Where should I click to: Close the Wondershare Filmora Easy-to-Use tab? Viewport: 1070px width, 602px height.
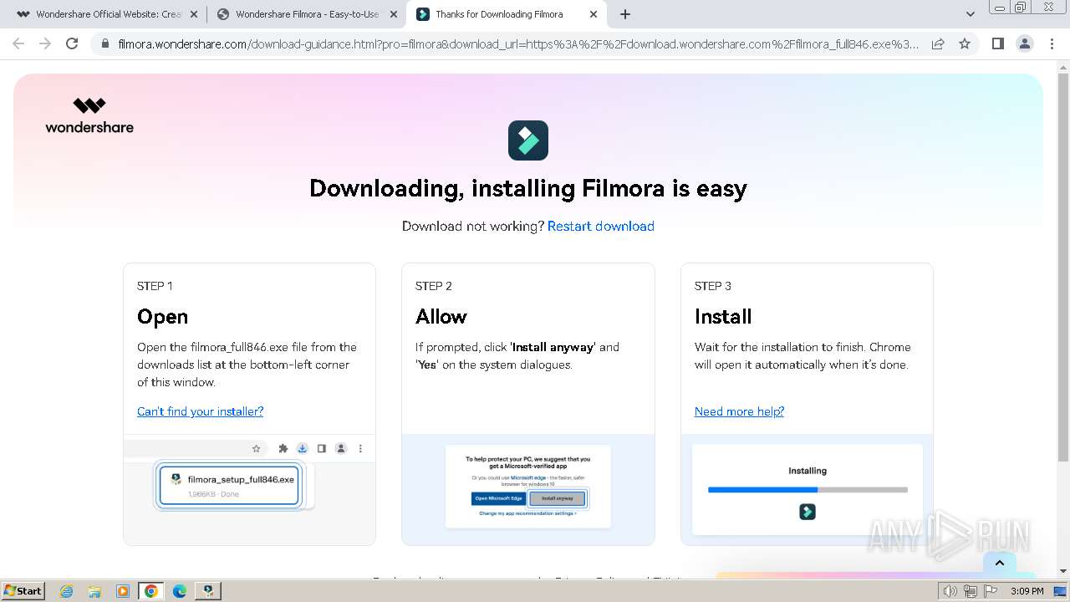click(x=394, y=14)
